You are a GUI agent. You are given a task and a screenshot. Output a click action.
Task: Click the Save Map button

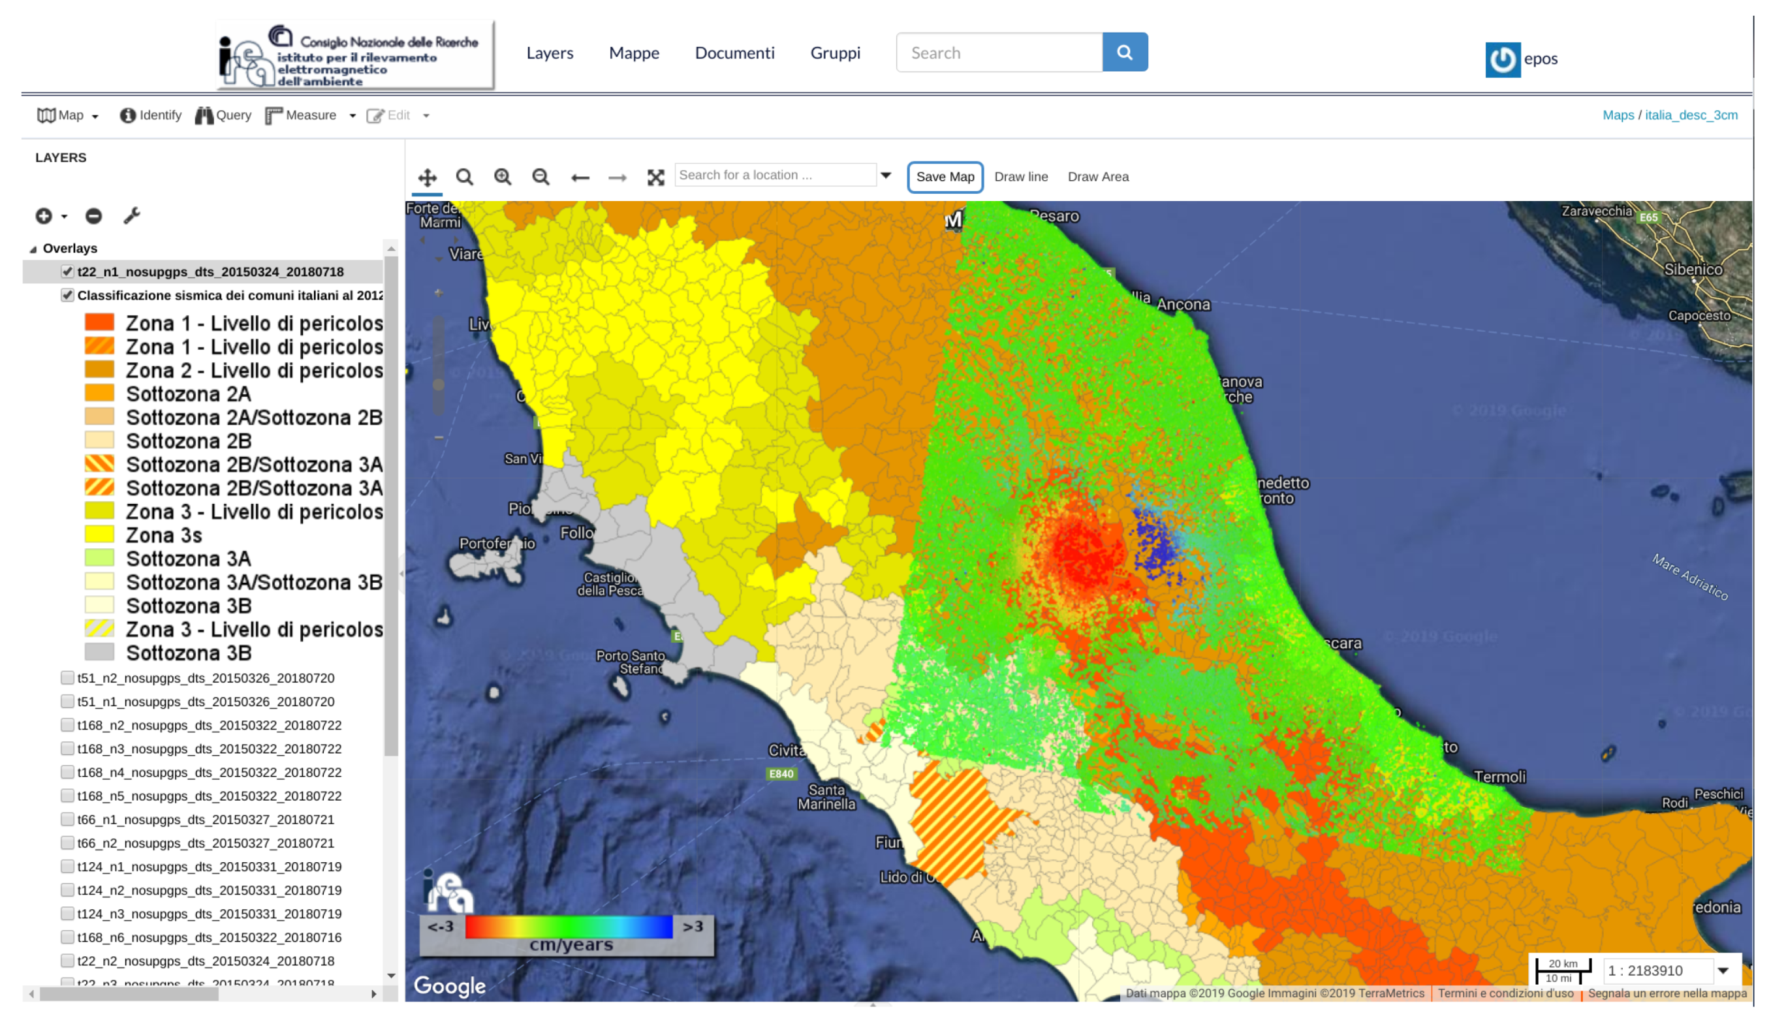[x=945, y=177]
